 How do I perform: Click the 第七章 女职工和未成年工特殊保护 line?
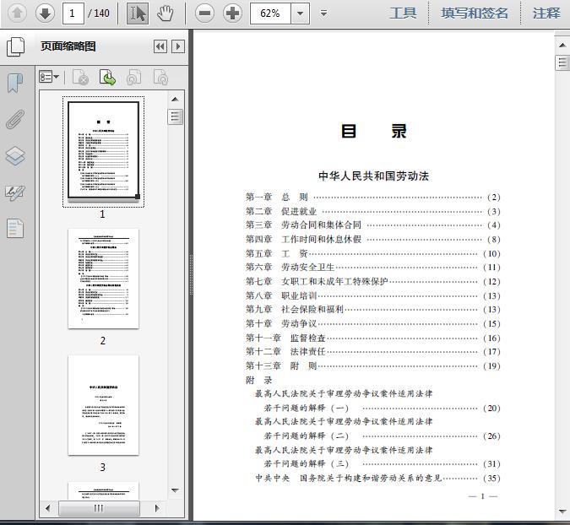(372, 281)
